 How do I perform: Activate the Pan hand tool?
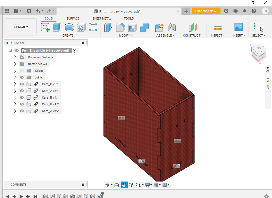[124, 185]
